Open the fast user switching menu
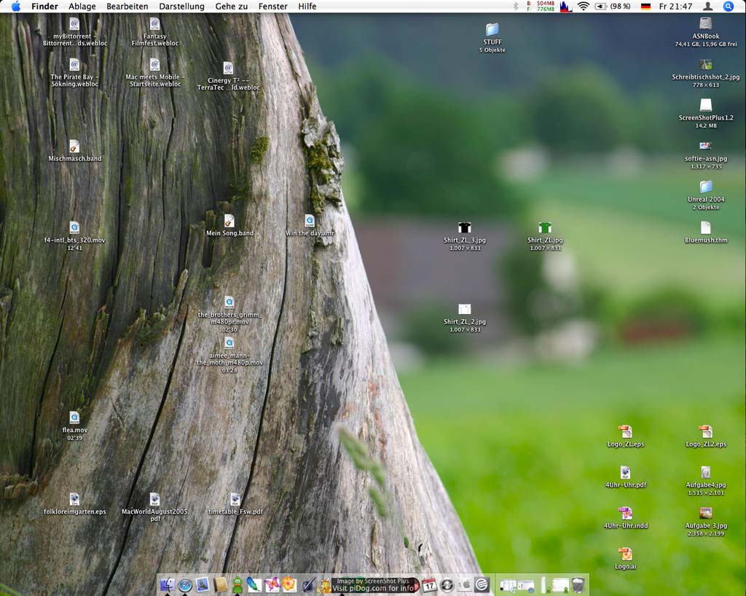This screenshot has width=746, height=596. [x=707, y=7]
